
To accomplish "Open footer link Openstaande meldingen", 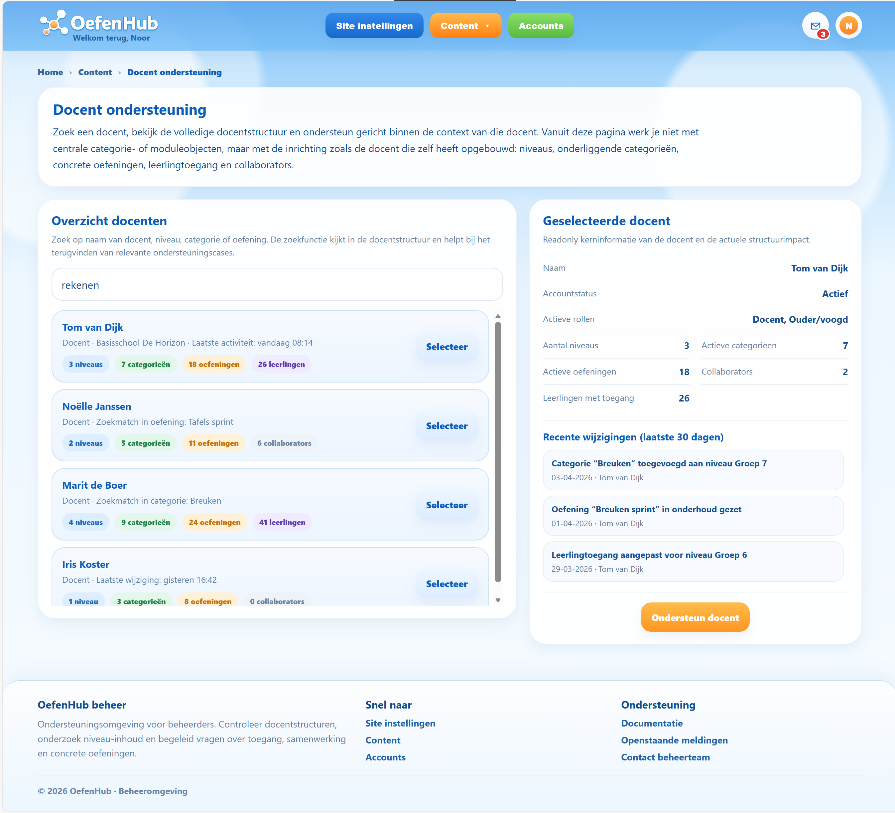I will coord(674,740).
